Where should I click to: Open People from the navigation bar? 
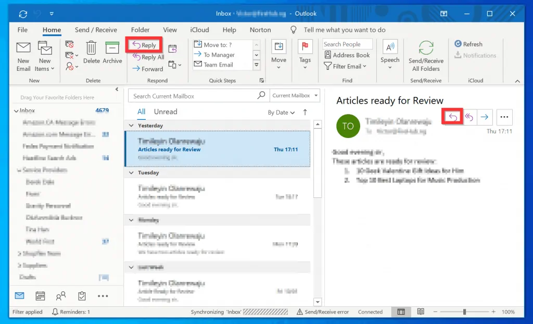point(61,295)
